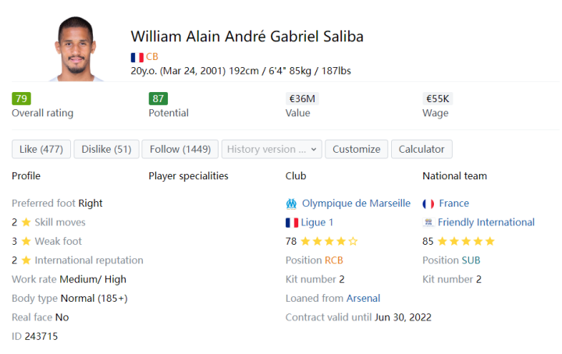Open the Olympique de Marseille link
This screenshot has height=354, width=562.
(356, 204)
